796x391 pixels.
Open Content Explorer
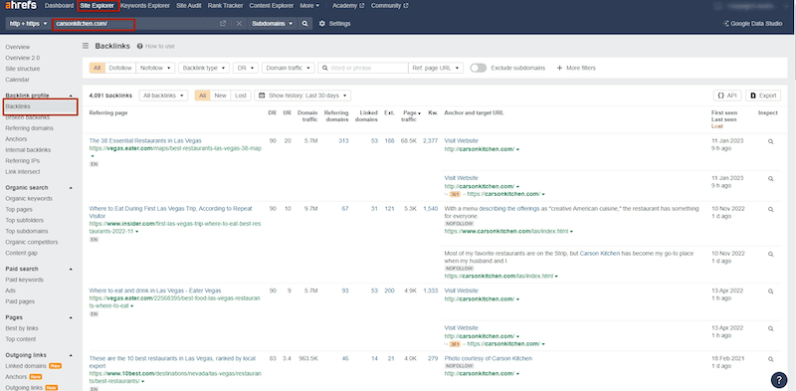pyautogui.click(x=272, y=6)
